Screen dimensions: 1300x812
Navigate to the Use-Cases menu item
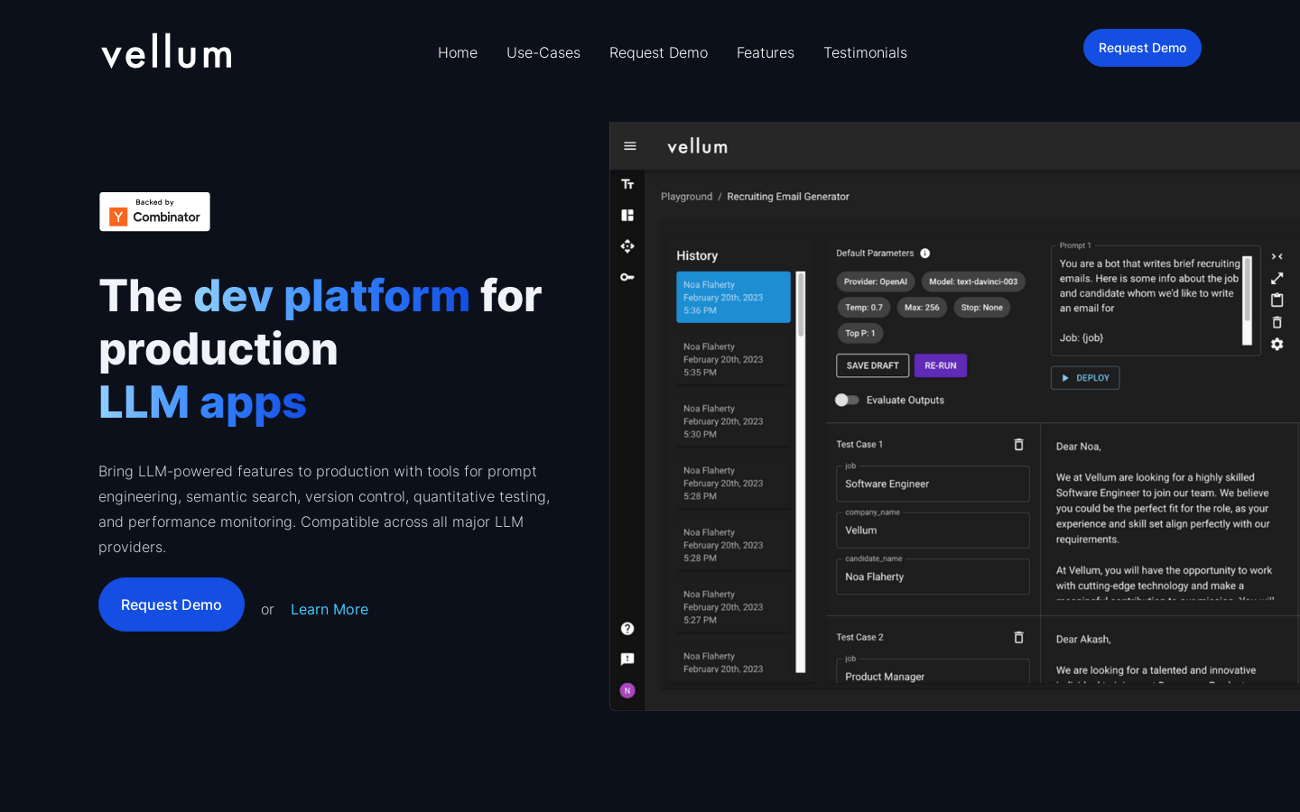[543, 52]
